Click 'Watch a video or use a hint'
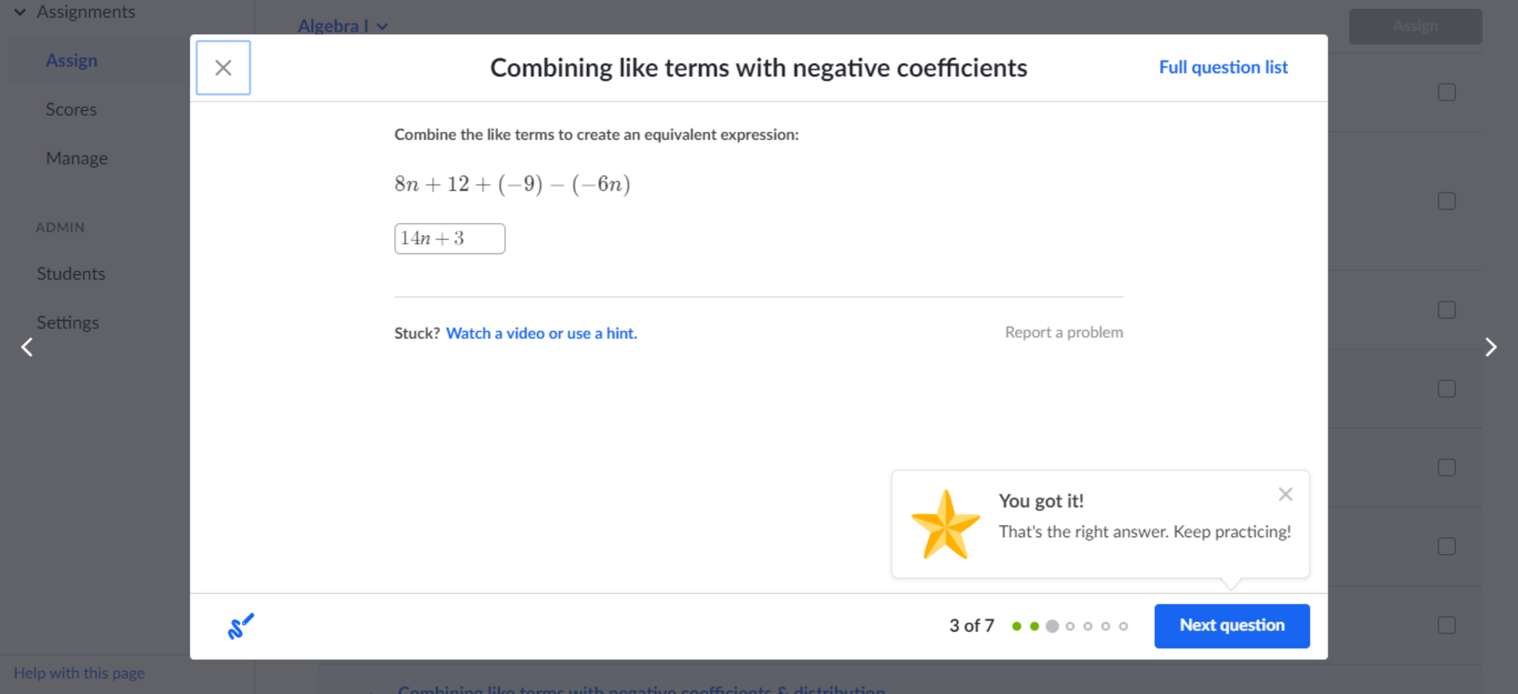This screenshot has width=1518, height=694. pyautogui.click(x=541, y=333)
